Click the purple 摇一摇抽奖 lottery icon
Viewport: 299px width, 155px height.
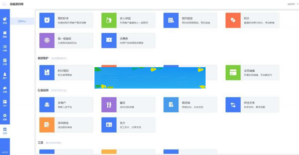pyautogui.click(x=47, y=41)
